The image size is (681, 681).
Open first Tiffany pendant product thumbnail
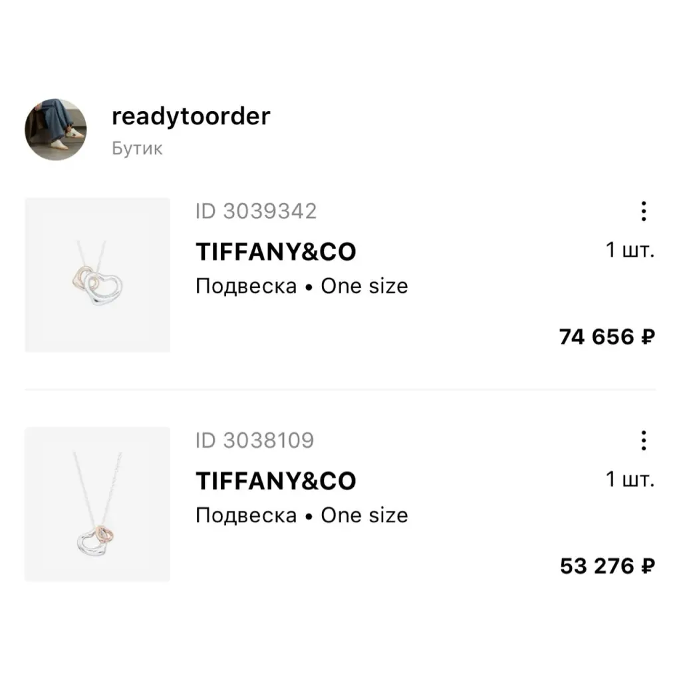(x=97, y=275)
